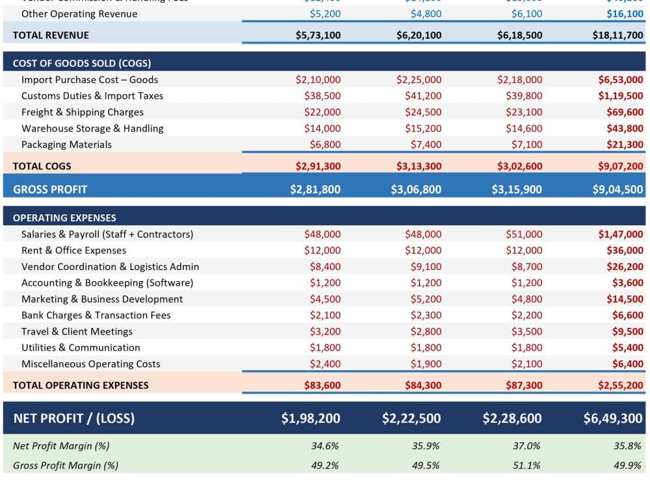Select the Vendor Coordination & Logistics Admin label
The height and width of the screenshot is (487, 650).
(x=110, y=267)
